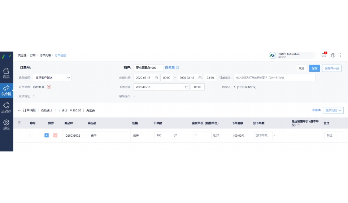This screenshot has height=203, width=348.
Task: Go to 订单列表 in the breadcrumb
Action: (45, 56)
